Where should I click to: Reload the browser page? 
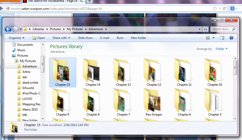(x=224, y=9)
